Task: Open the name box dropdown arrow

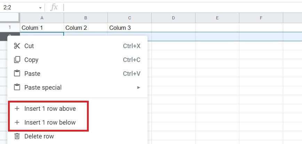Action: (40, 8)
